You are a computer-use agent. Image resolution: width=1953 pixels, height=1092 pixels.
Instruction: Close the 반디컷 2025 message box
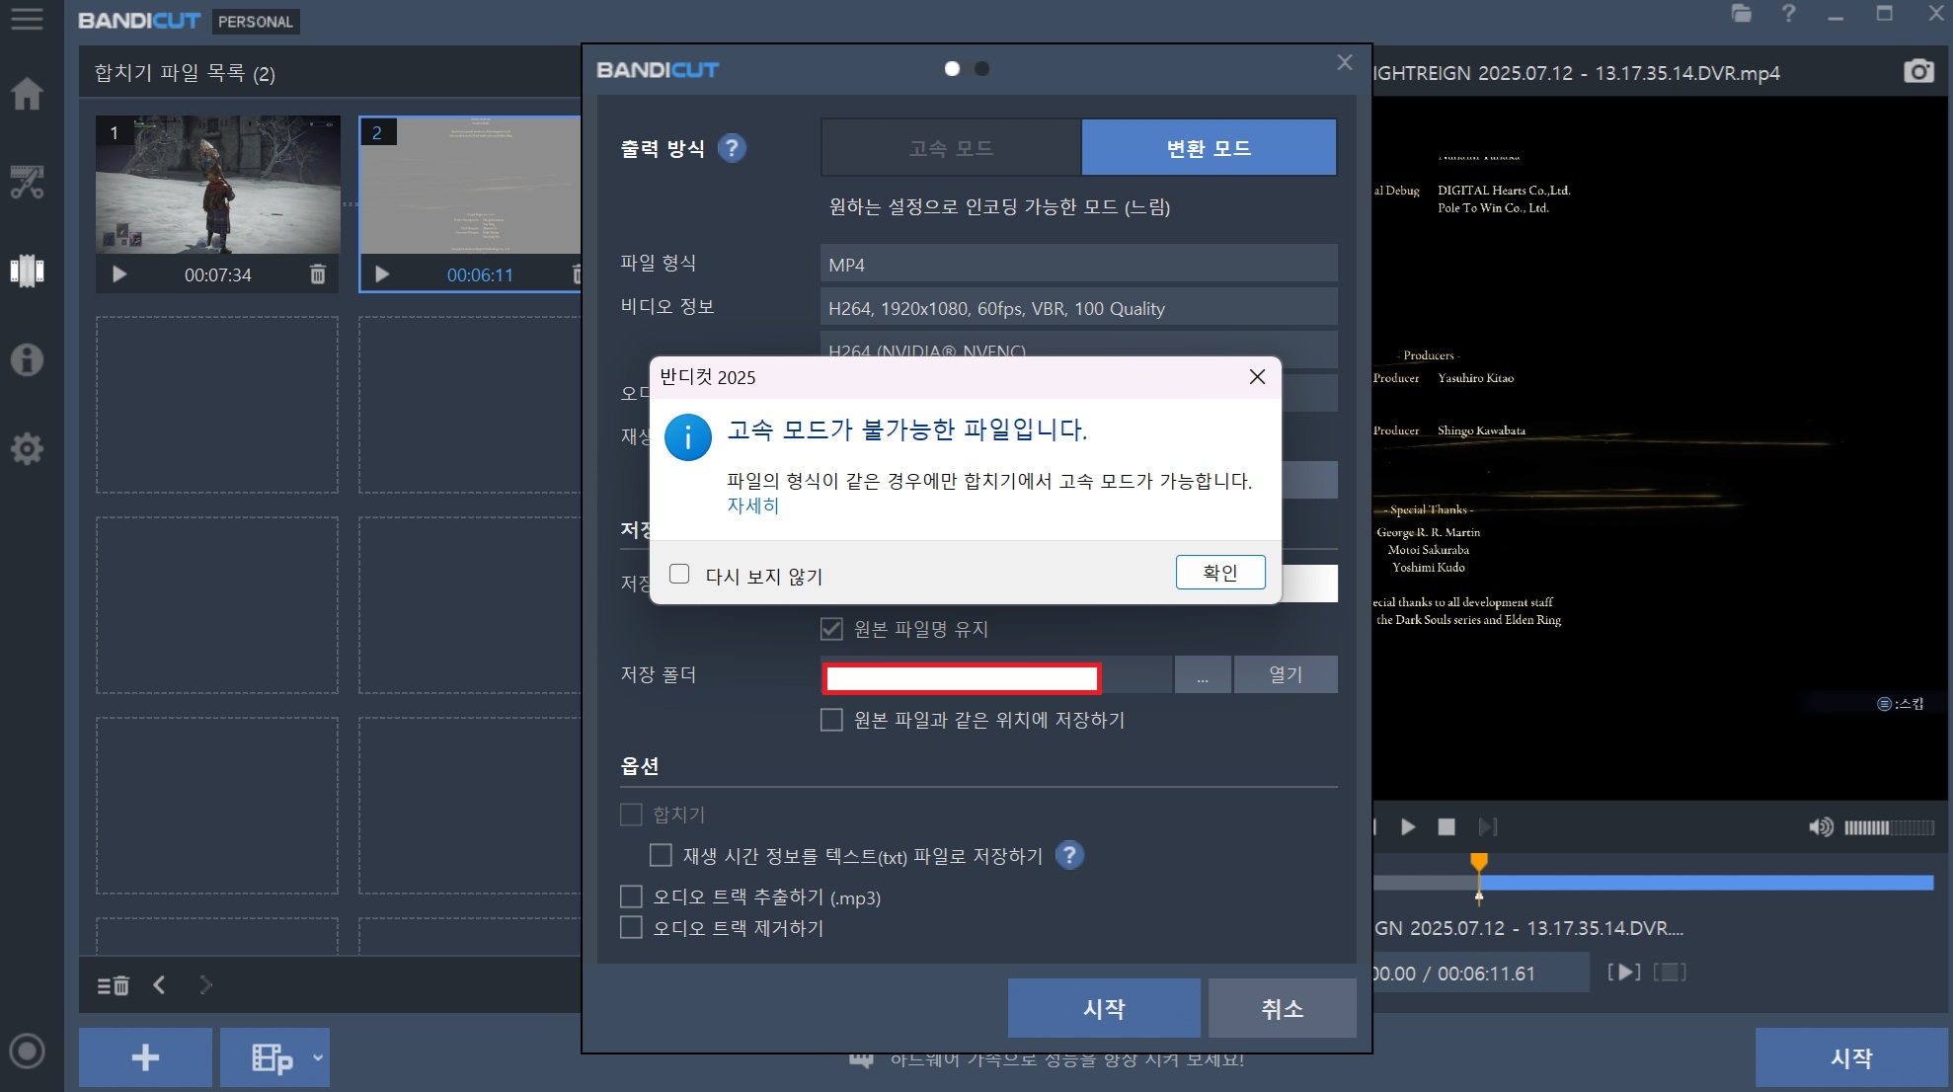1257,377
